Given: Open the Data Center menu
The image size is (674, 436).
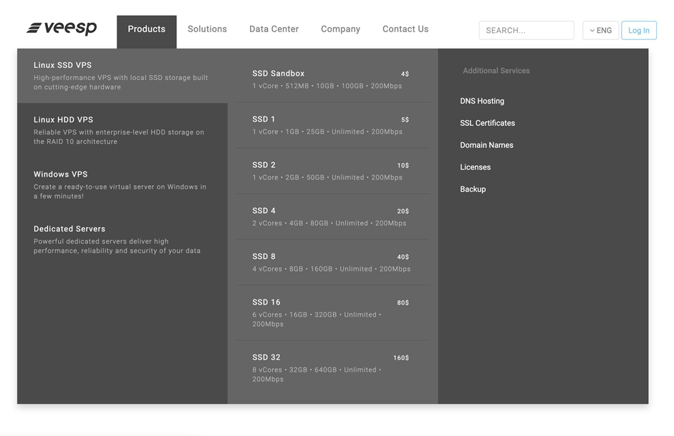Looking at the screenshot, I should (274, 29).
